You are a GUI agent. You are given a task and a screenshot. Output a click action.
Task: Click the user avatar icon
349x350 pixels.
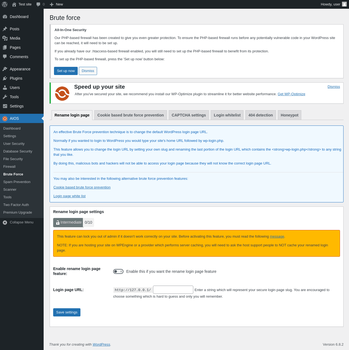[x=344, y=4]
